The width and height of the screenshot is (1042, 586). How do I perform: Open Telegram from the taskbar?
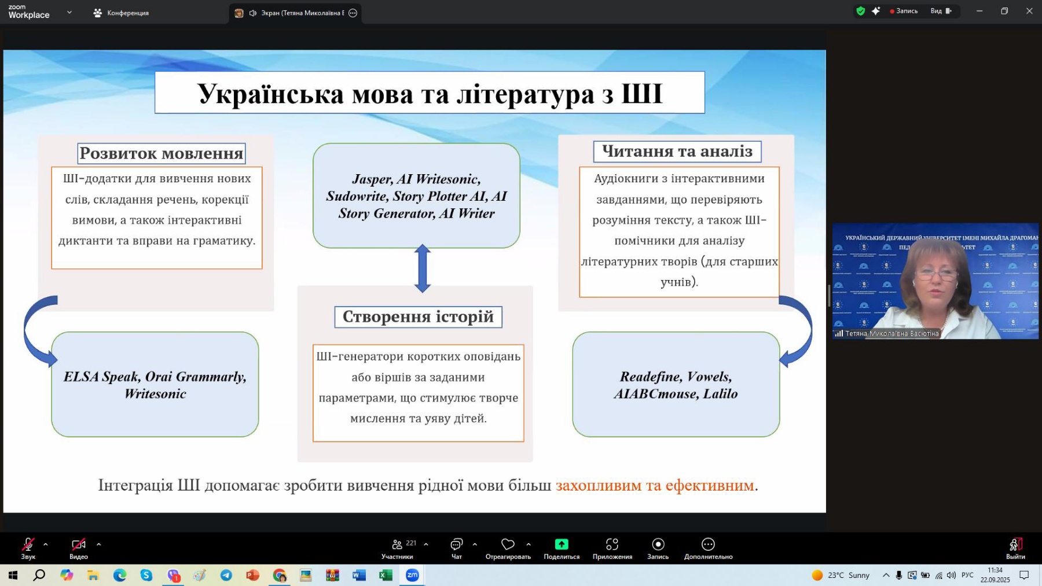(x=226, y=575)
